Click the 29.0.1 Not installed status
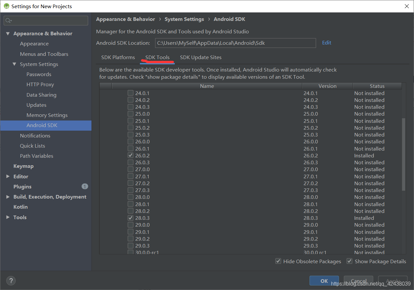Screen dimensions: 414x290 coord(369,232)
